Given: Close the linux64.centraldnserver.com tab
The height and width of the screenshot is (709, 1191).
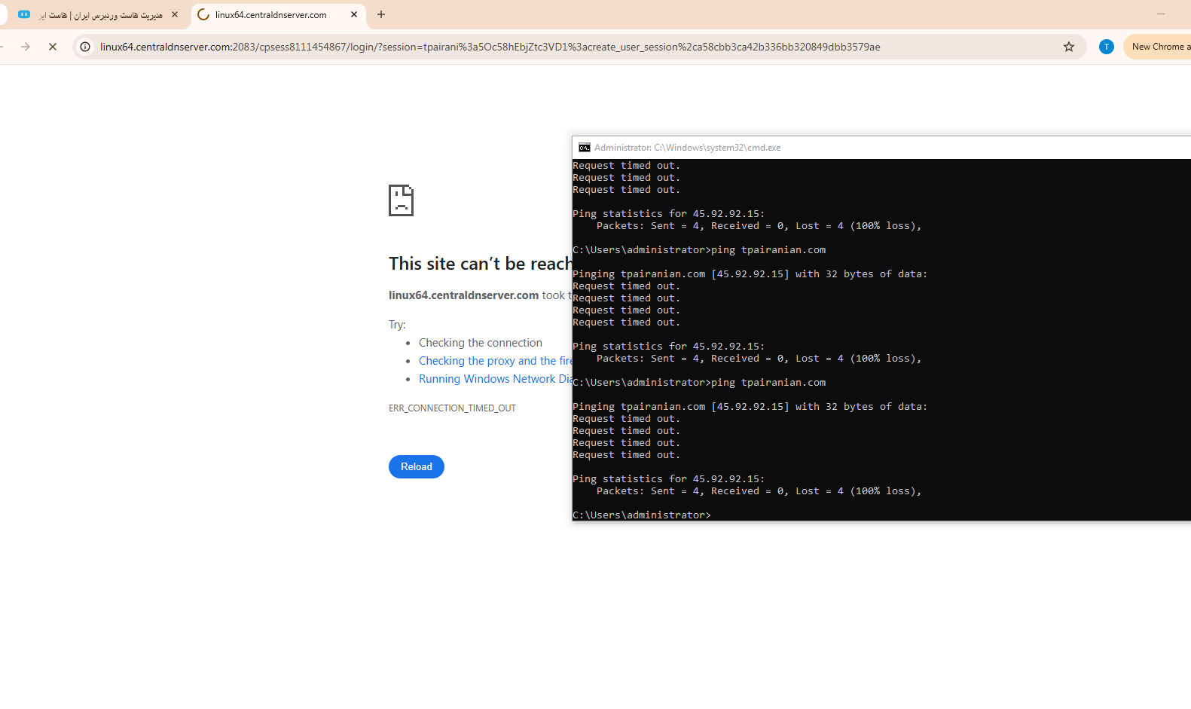Looking at the screenshot, I should (354, 14).
